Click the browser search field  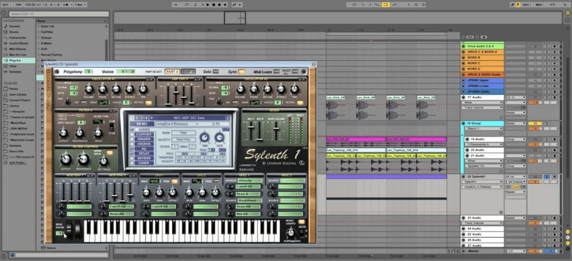point(59,14)
